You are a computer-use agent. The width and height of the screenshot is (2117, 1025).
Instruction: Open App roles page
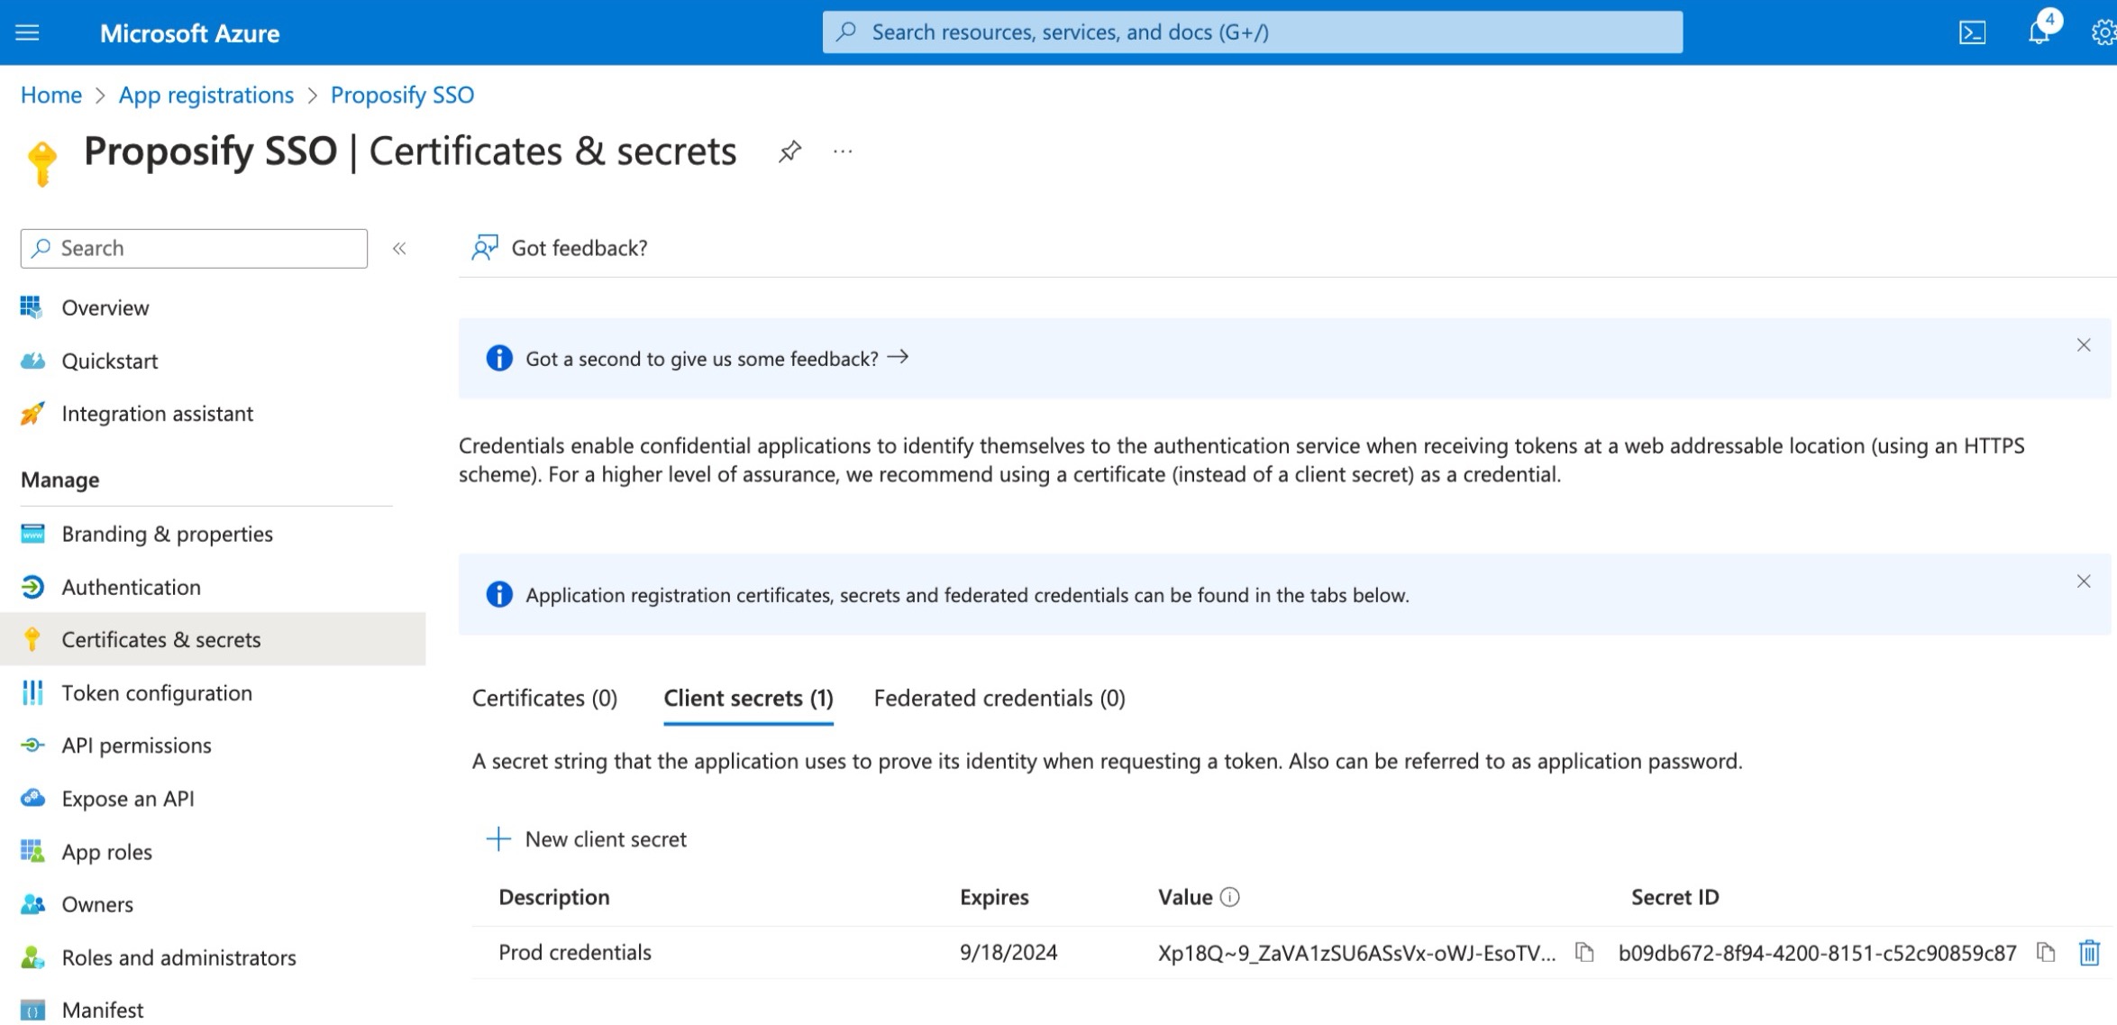(106, 852)
